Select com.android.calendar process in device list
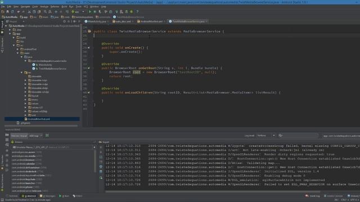The width and height of the screenshot is (360, 202). [x=26, y=164]
